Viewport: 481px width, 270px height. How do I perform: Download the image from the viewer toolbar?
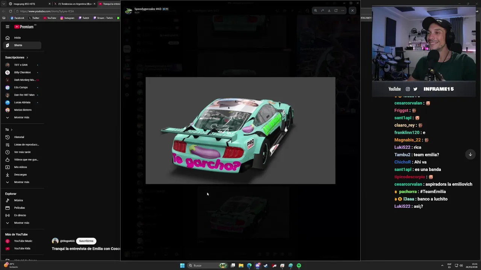pos(329,10)
